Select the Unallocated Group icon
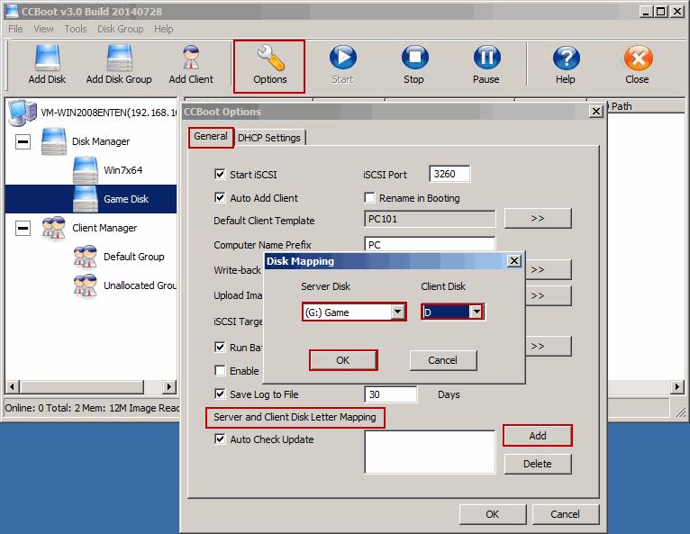690x534 pixels. (x=86, y=285)
